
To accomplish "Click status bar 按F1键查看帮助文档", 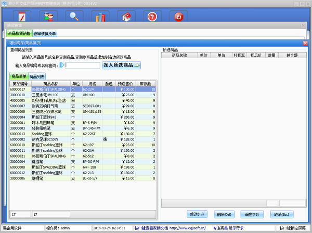I will pyautogui.click(x=151, y=228).
